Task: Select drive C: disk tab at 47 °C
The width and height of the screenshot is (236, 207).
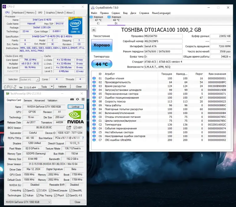Action: [x=98, y=20]
